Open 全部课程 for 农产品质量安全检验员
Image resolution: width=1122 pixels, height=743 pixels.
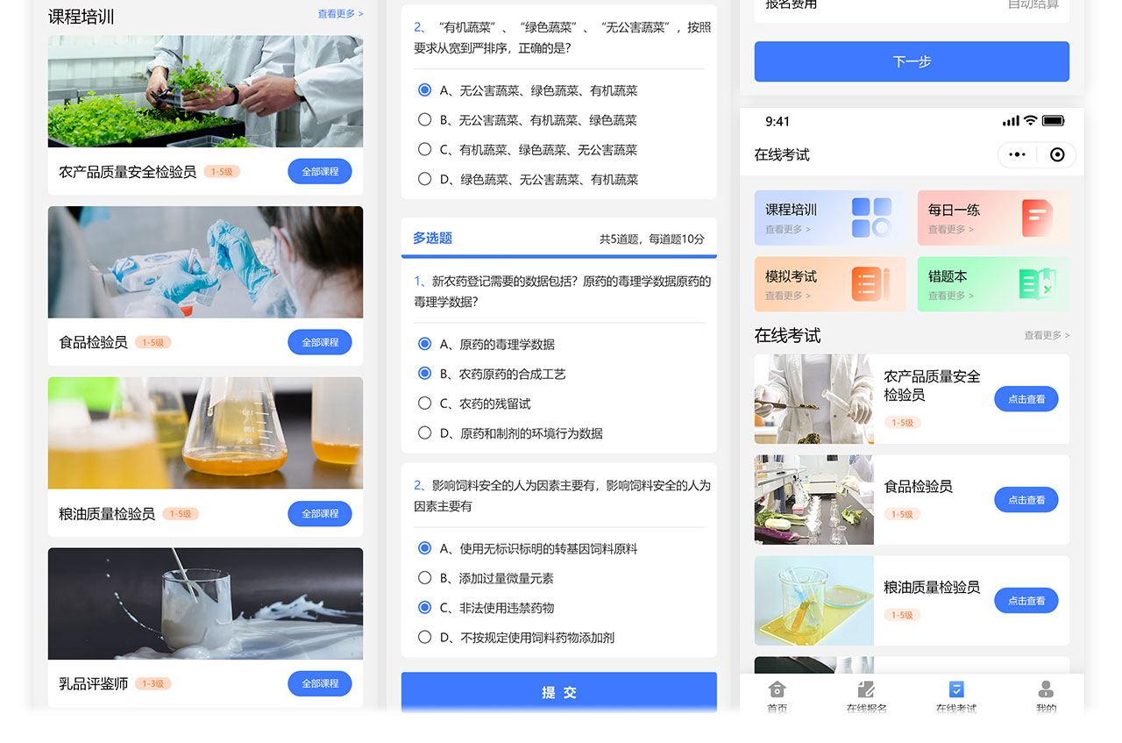click(320, 171)
